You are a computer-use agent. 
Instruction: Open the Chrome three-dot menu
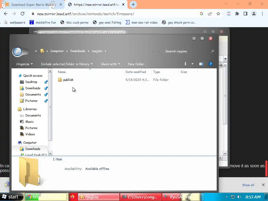(262, 14)
